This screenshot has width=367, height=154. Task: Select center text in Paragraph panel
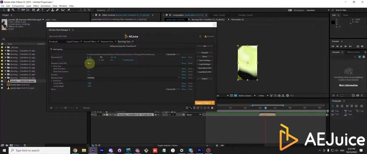click(x=337, y=106)
